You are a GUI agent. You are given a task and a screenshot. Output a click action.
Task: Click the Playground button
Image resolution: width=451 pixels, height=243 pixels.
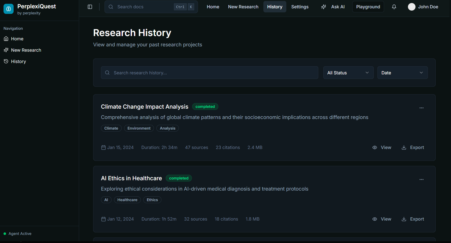[368, 7]
